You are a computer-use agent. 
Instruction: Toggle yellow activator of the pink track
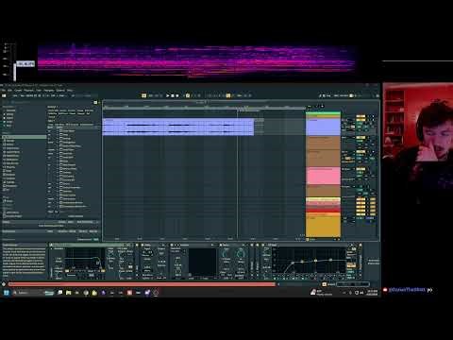(361, 169)
